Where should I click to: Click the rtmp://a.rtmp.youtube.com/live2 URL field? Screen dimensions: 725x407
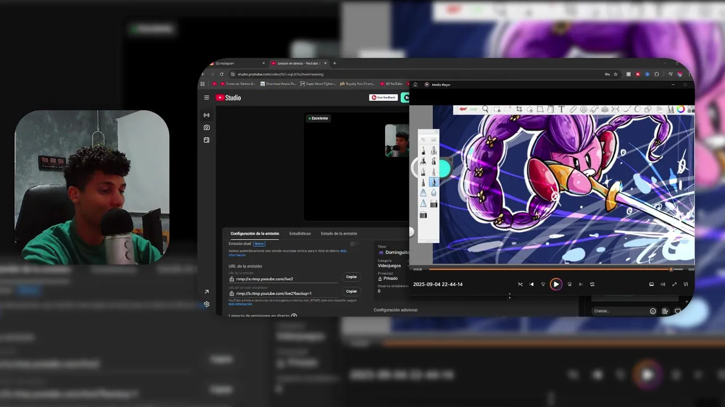[283, 279]
